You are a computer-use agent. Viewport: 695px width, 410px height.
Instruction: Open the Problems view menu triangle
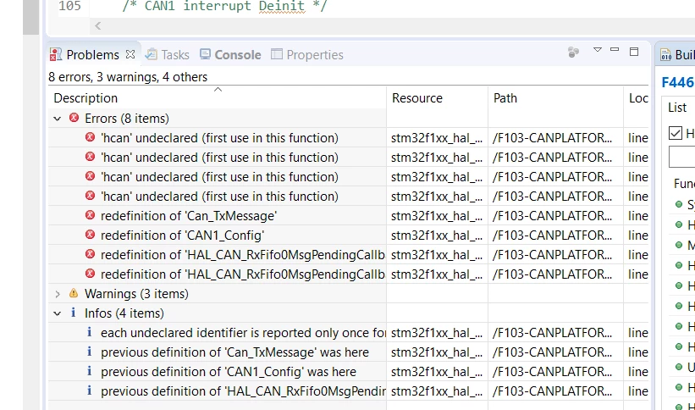click(x=598, y=50)
